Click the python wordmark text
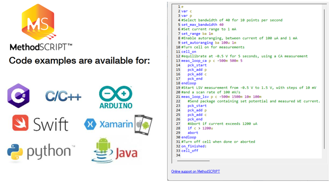 tap(49, 152)
